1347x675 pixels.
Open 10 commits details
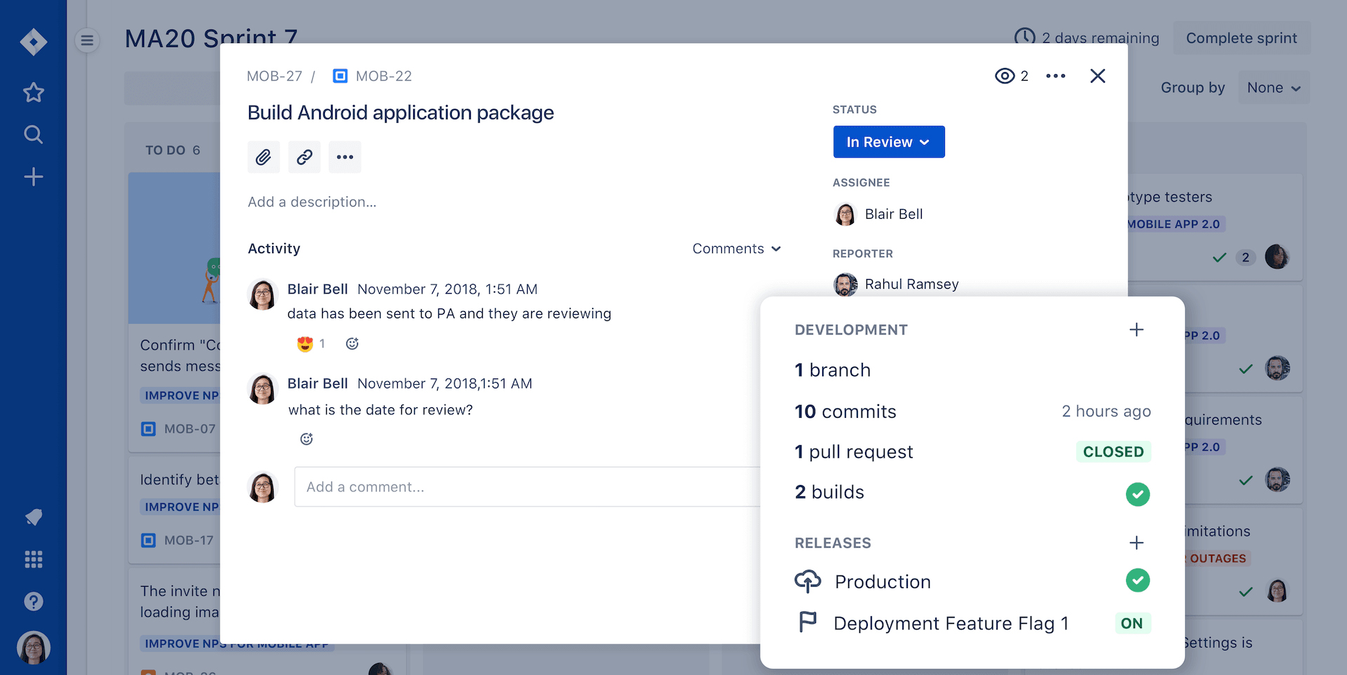coord(845,411)
